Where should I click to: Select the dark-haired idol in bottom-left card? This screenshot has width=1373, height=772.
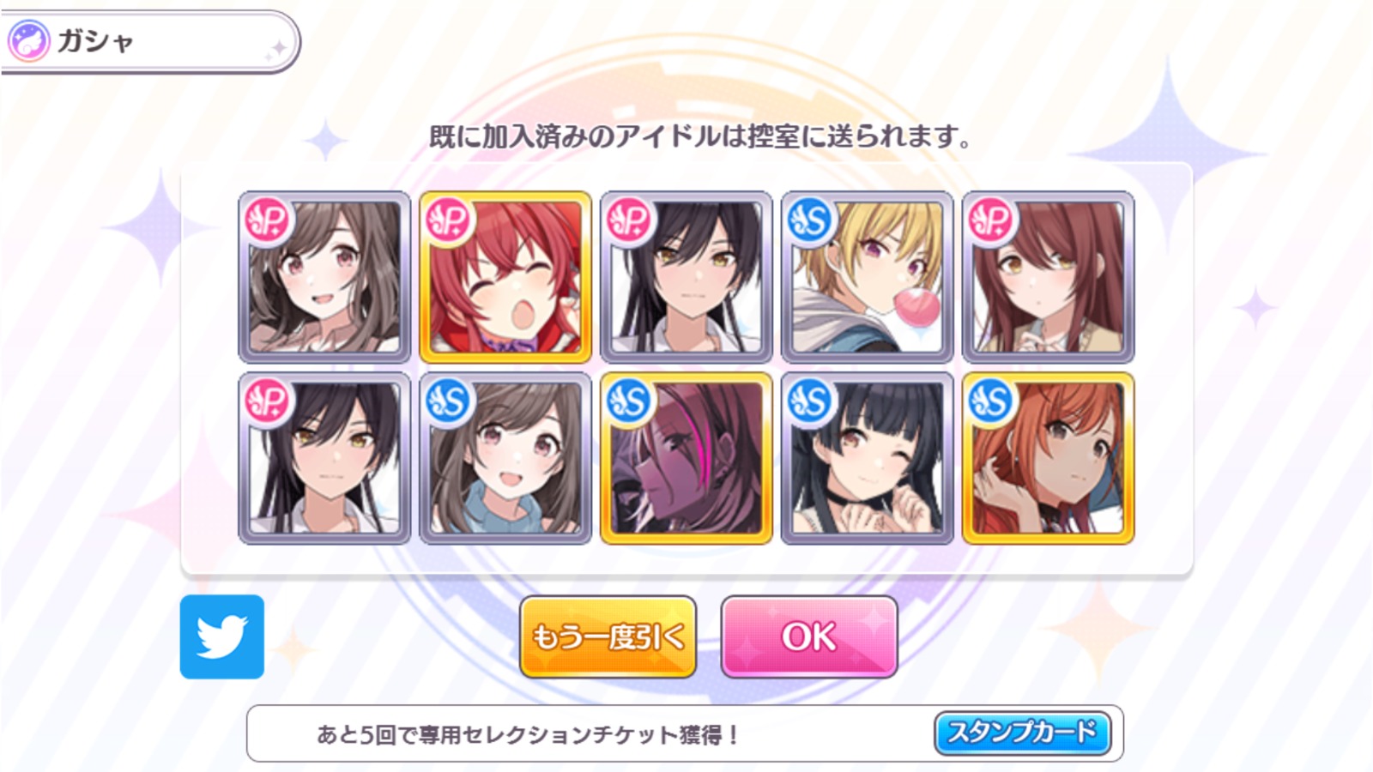pyautogui.click(x=324, y=458)
